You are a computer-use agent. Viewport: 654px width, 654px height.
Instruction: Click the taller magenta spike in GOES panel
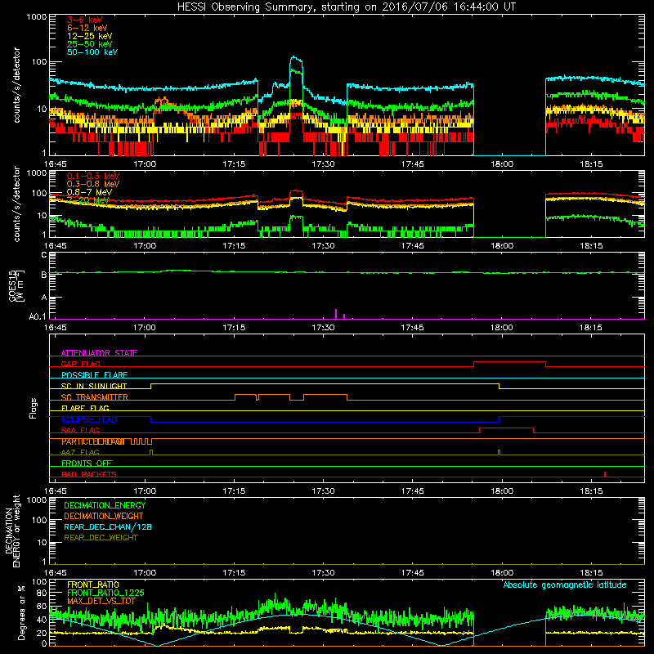click(x=336, y=314)
